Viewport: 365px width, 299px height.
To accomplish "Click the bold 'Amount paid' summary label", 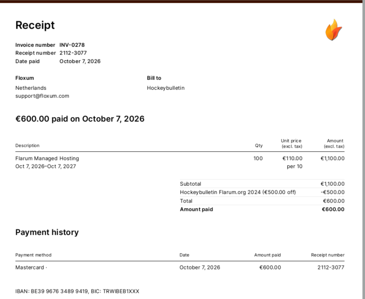I will [196, 209].
